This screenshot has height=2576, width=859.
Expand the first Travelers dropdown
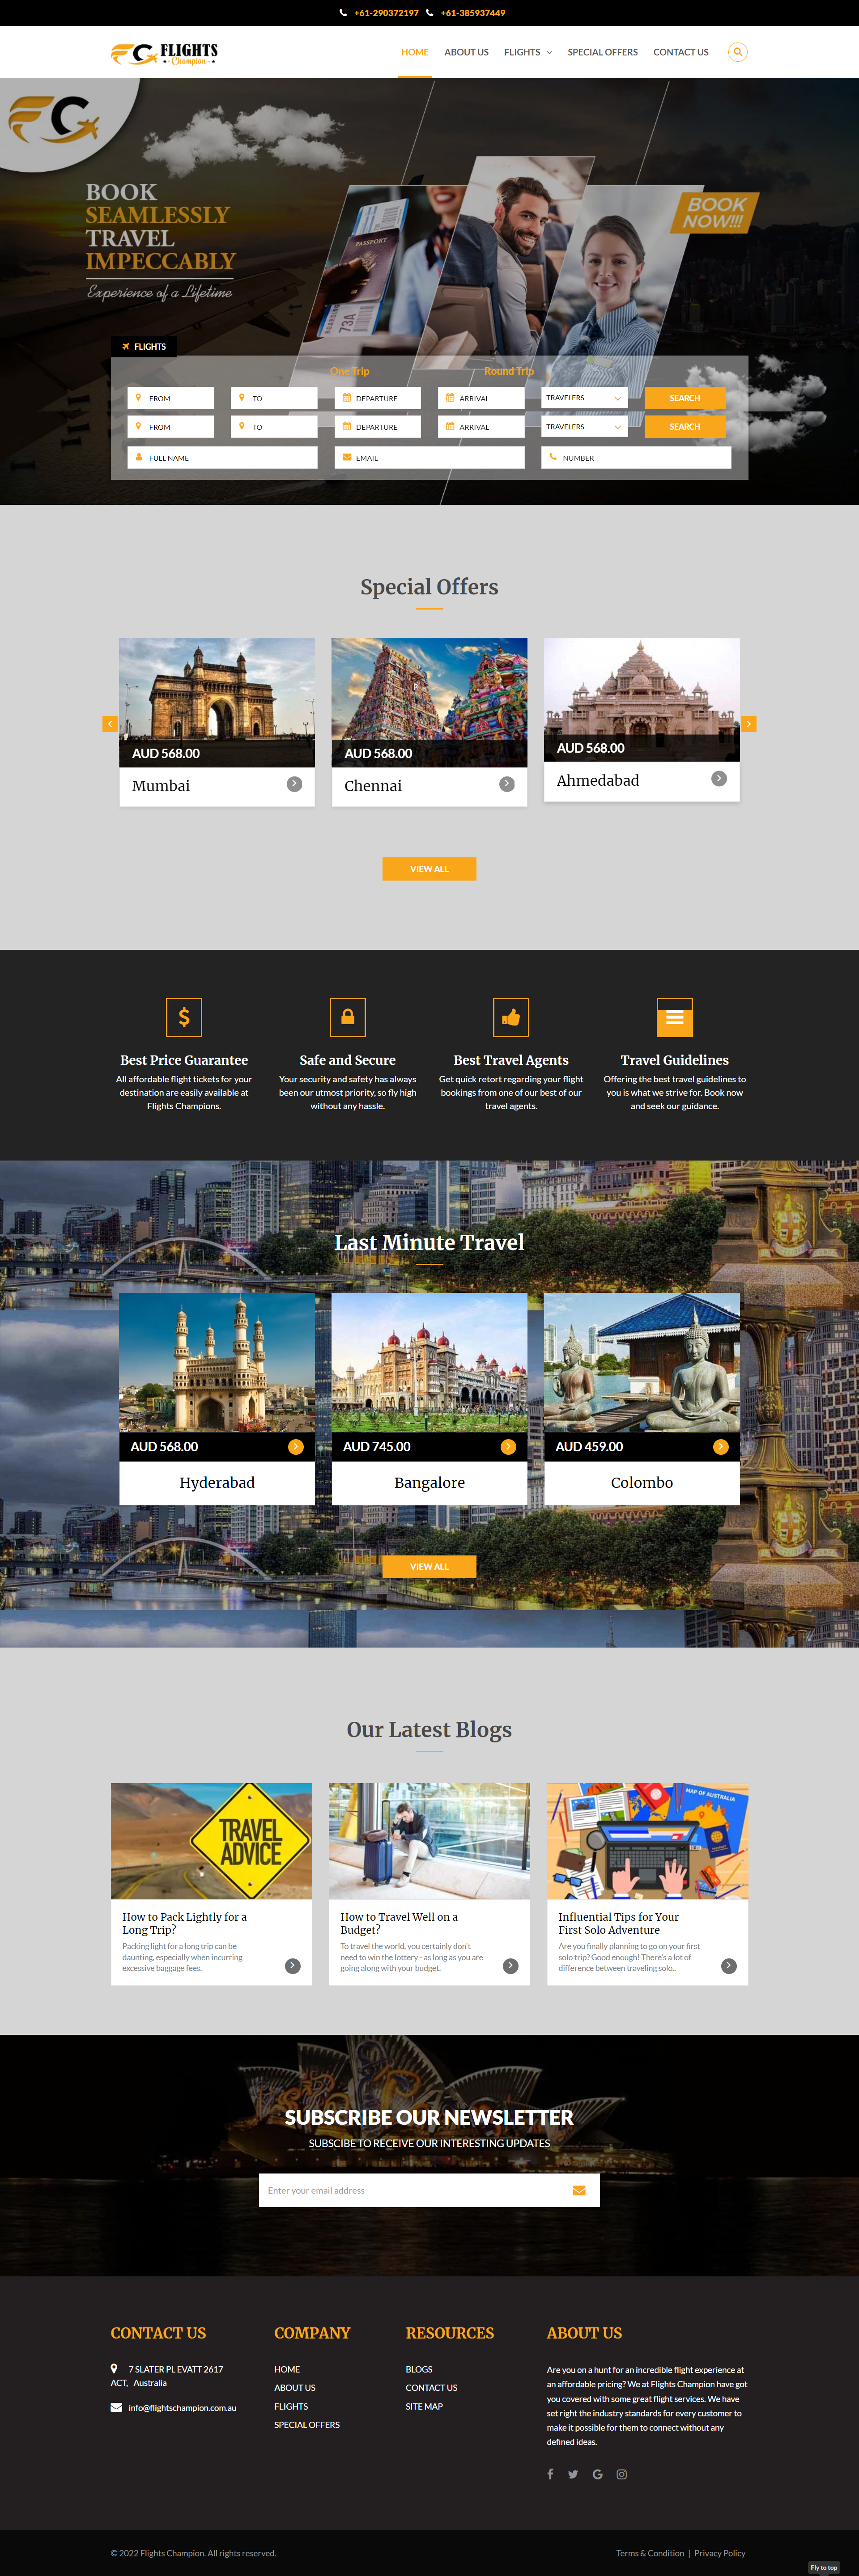(584, 398)
